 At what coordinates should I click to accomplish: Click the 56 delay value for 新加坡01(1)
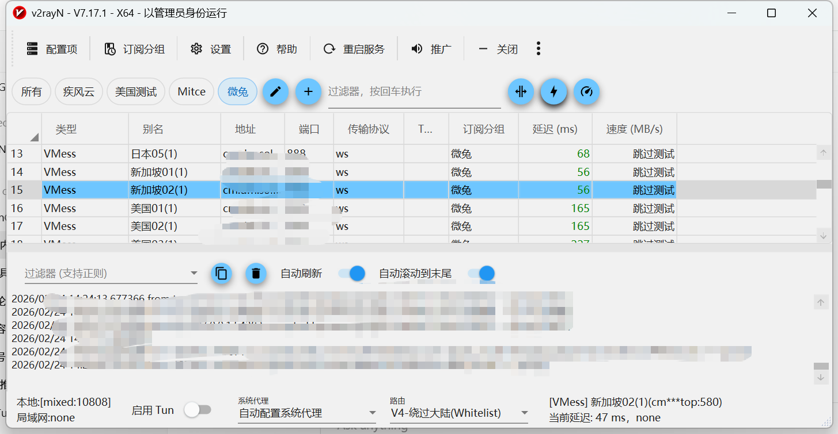point(583,172)
